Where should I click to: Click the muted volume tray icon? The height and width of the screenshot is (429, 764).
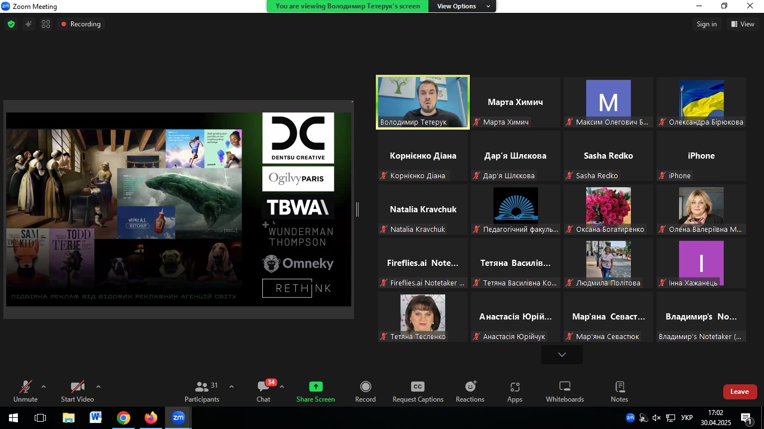pyautogui.click(x=657, y=418)
